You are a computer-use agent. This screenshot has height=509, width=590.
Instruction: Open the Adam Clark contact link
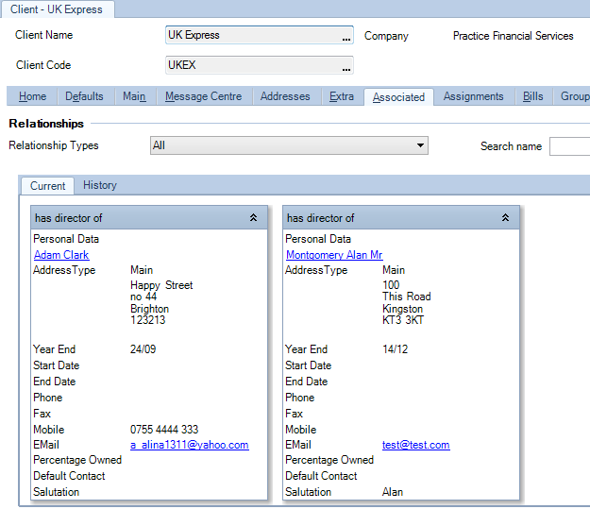(61, 255)
